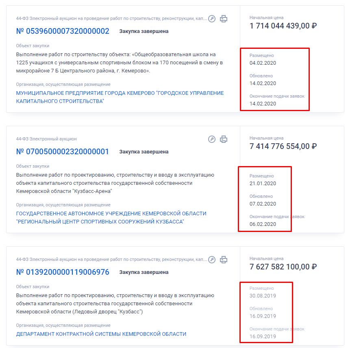Click the printer icon for purchase 0700500002320000001
The width and height of the screenshot is (348, 348).
[x=224, y=139]
